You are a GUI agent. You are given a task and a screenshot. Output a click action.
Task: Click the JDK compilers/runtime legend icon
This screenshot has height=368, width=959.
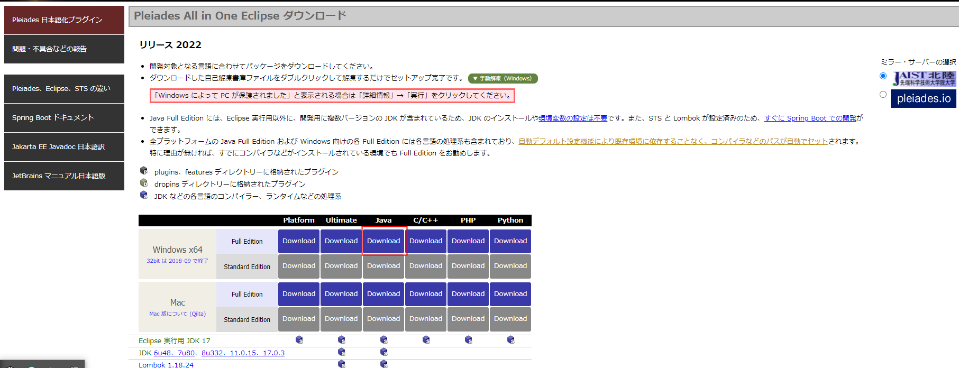[x=144, y=195]
